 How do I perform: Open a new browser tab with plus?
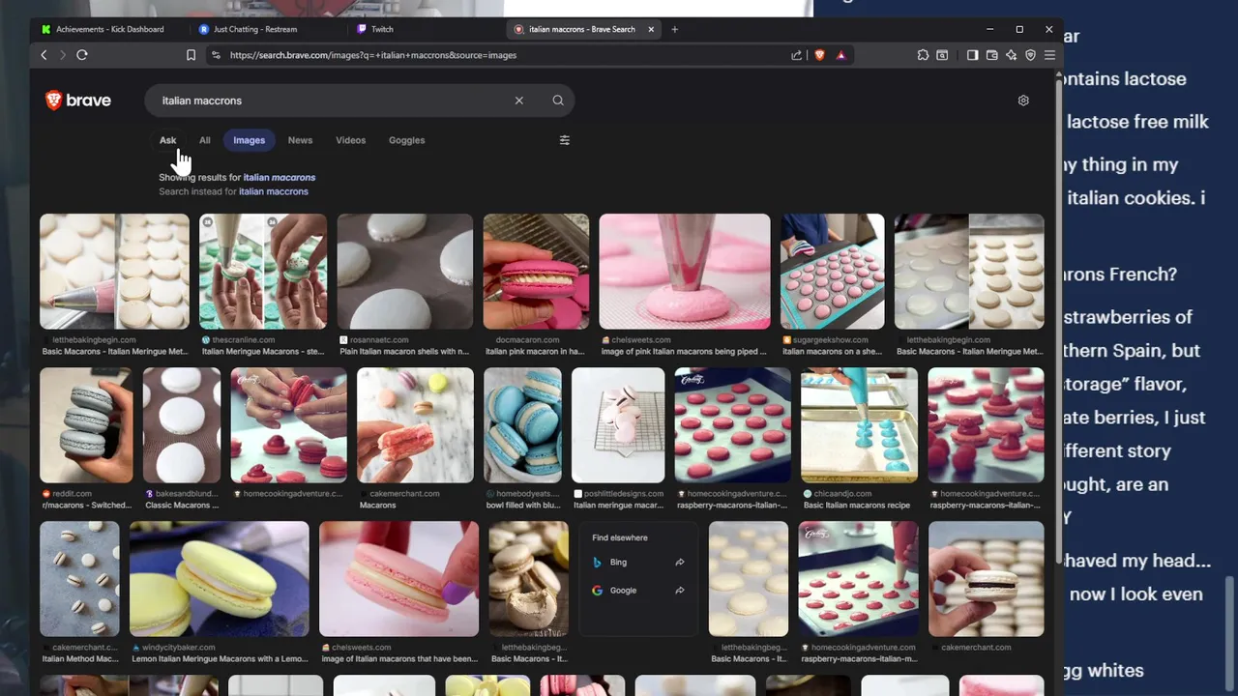pyautogui.click(x=674, y=29)
